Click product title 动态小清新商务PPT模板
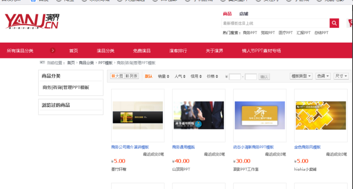 pyautogui.click(x=253, y=147)
